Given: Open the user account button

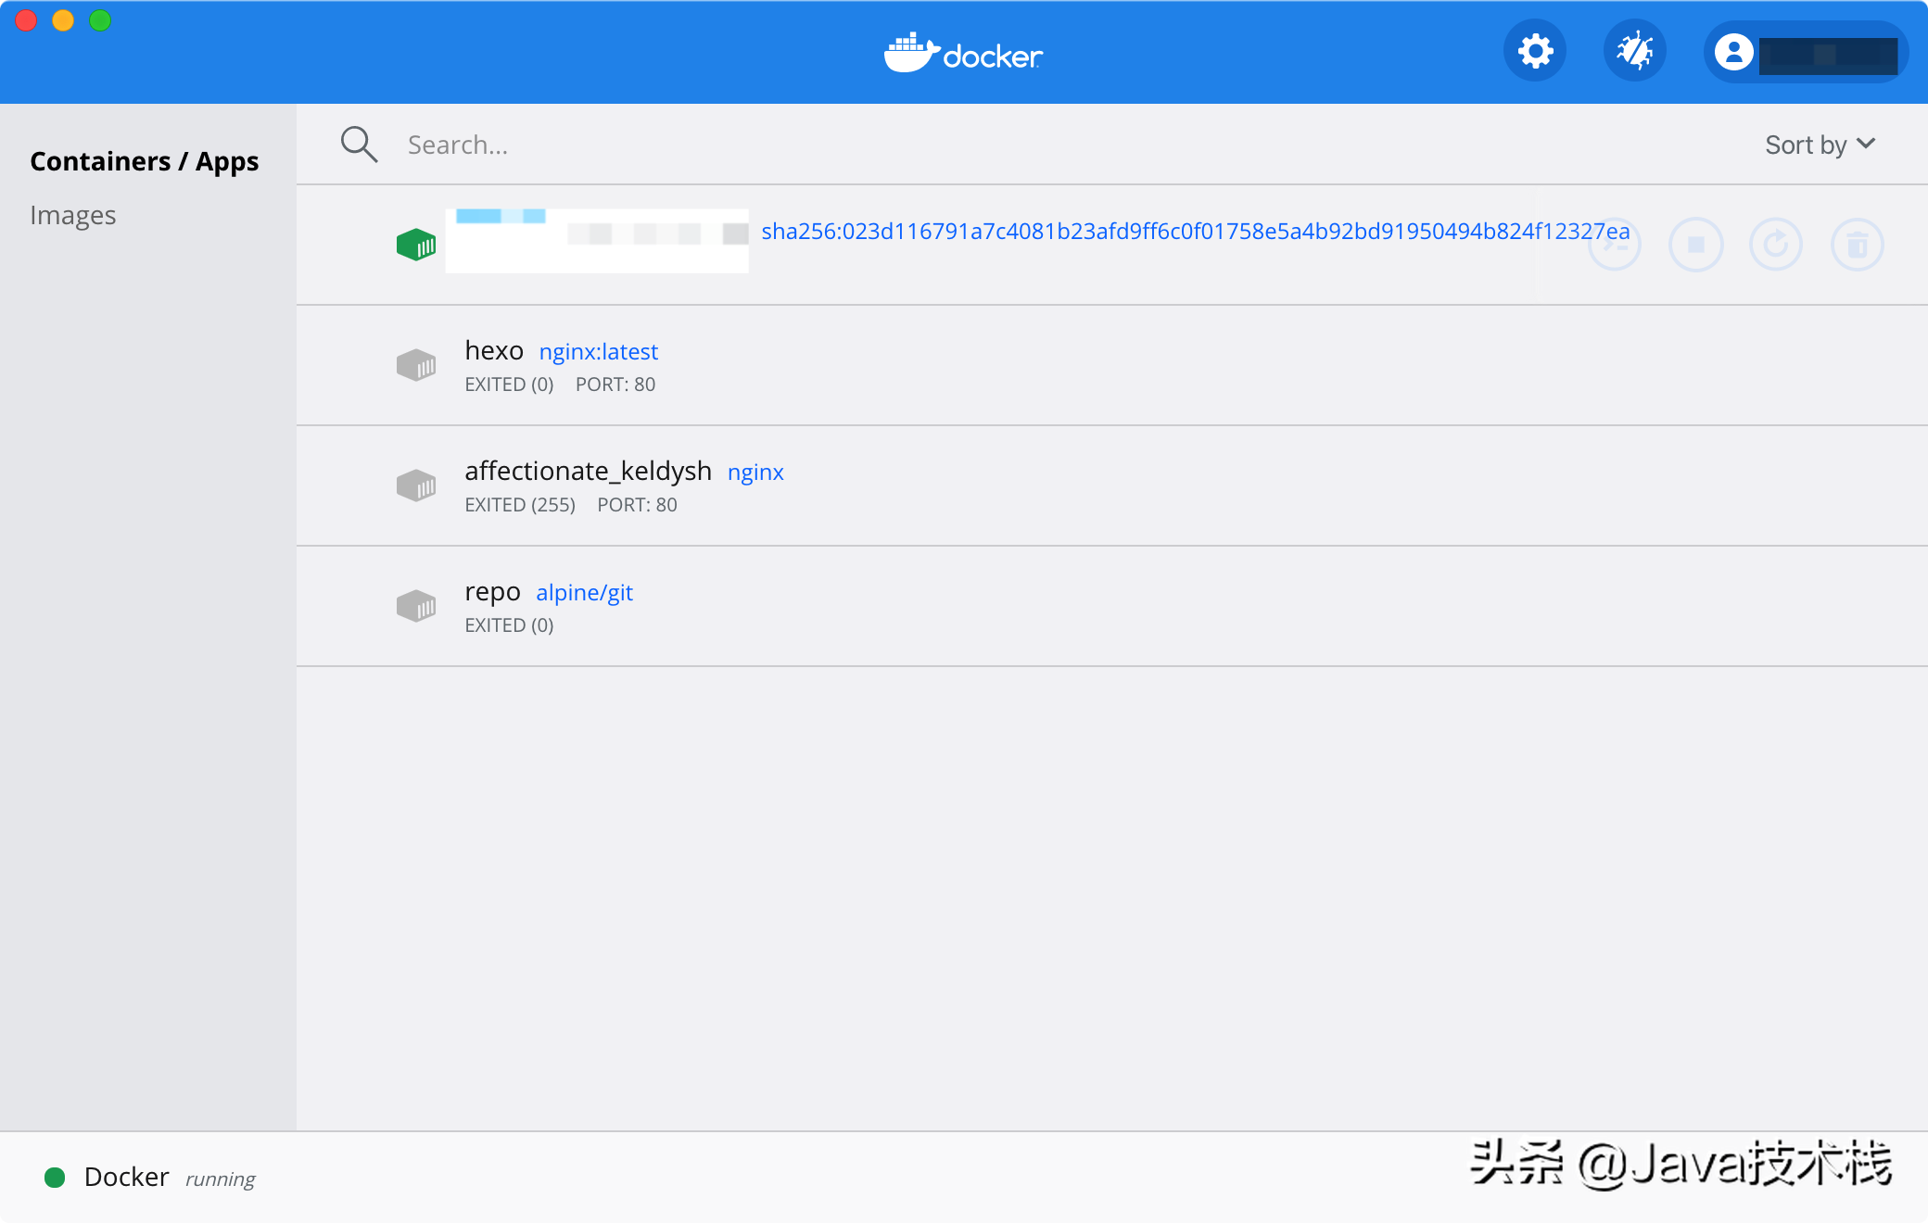Looking at the screenshot, I should [1806, 52].
